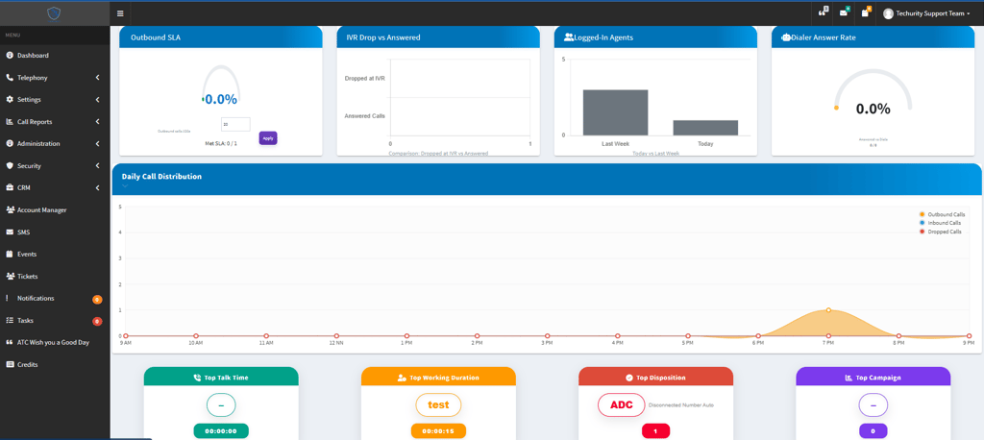
Task: Click the Settings gear icon
Action: tap(10, 99)
